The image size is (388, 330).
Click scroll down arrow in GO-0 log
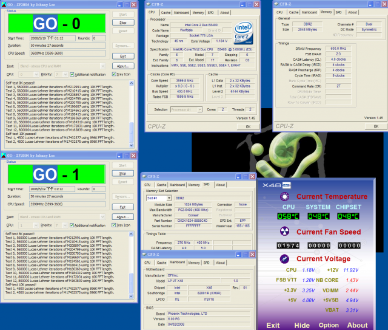pos(132,145)
